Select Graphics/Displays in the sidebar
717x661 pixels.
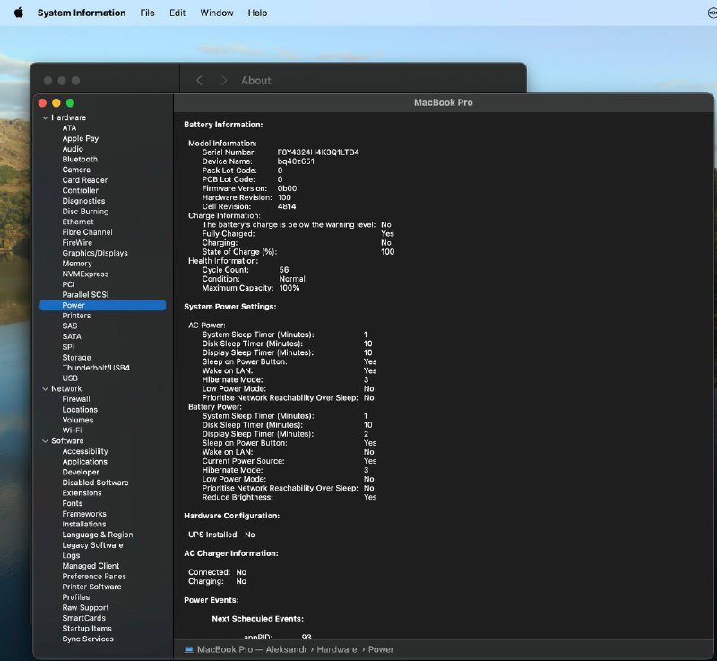click(x=95, y=253)
